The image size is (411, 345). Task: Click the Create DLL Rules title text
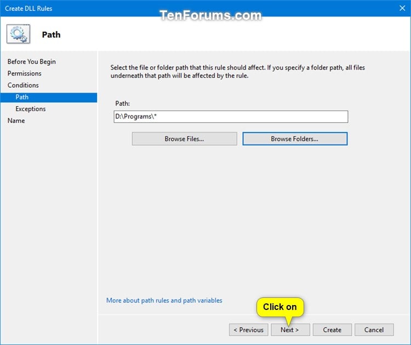click(x=28, y=8)
